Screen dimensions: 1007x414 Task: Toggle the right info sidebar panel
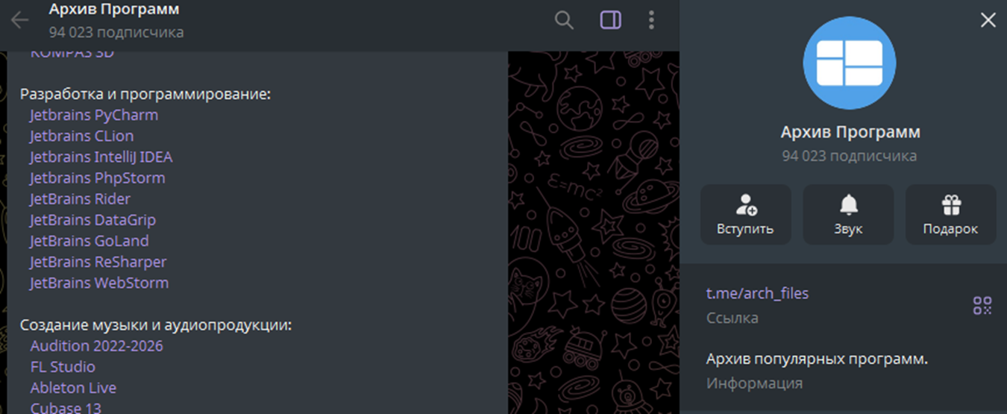611,20
